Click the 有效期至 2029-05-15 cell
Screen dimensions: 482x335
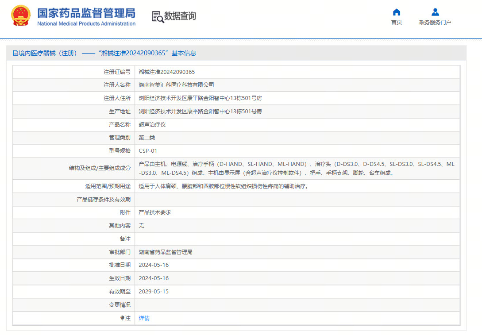click(155, 291)
